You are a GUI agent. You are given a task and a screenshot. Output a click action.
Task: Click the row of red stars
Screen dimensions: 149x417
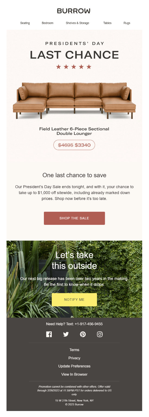74,67
